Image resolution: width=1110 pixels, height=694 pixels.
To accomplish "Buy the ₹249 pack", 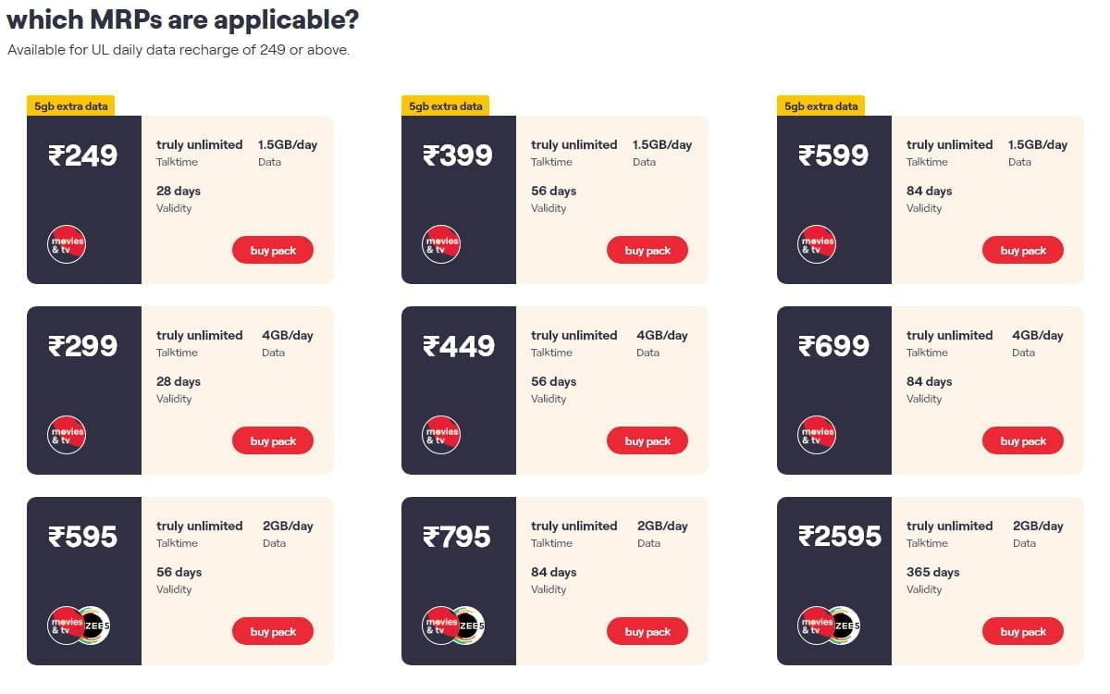I will coord(273,250).
